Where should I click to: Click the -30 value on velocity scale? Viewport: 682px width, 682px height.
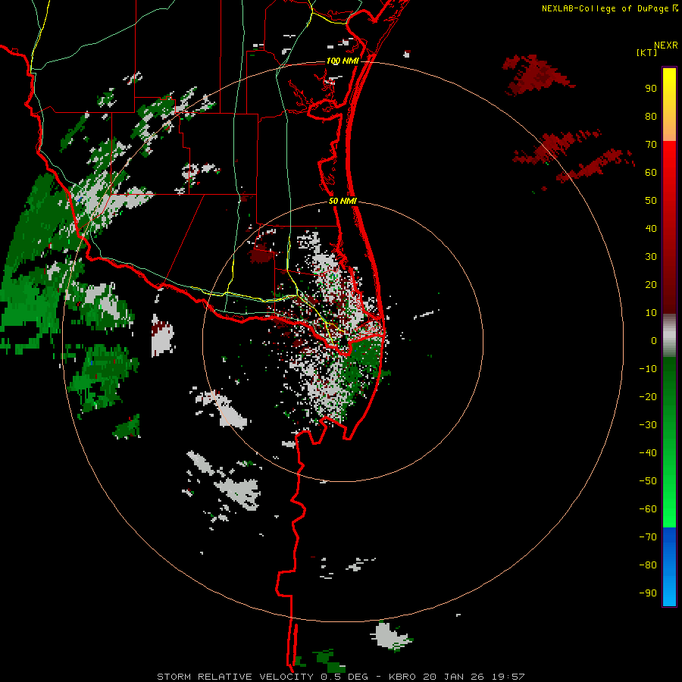point(648,425)
